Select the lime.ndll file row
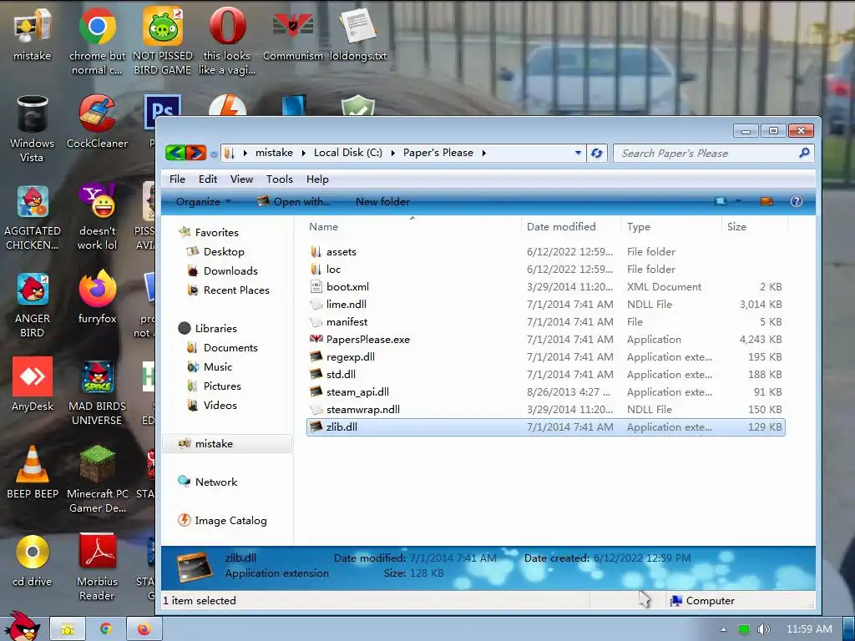This screenshot has height=641, width=855. (x=545, y=304)
